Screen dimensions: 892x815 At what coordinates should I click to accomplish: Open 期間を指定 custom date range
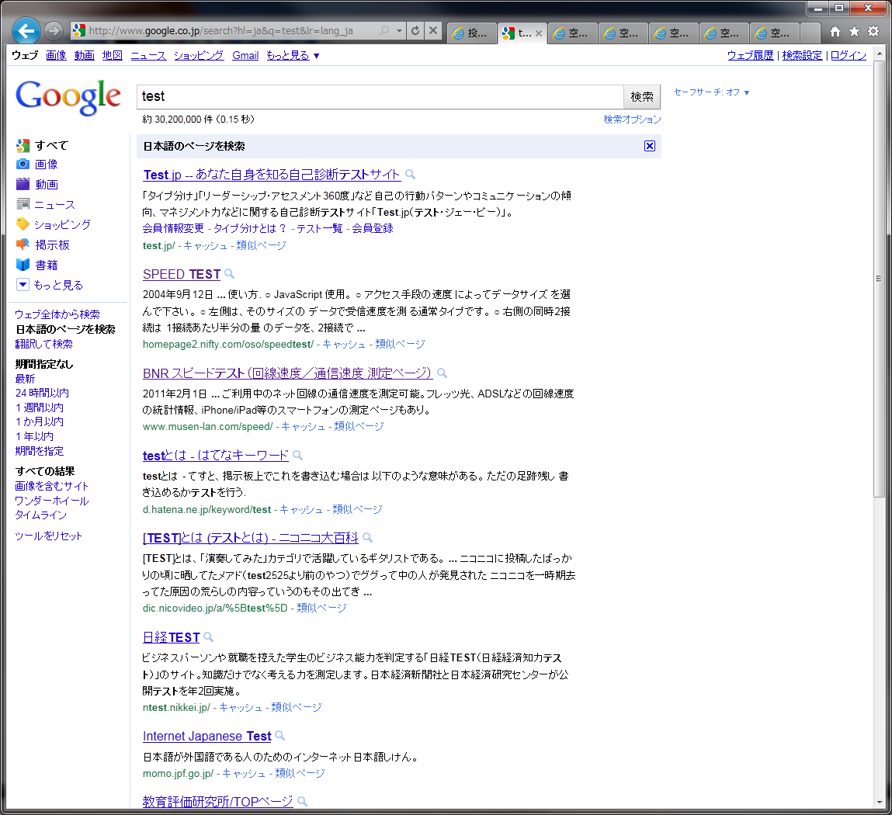tap(40, 451)
